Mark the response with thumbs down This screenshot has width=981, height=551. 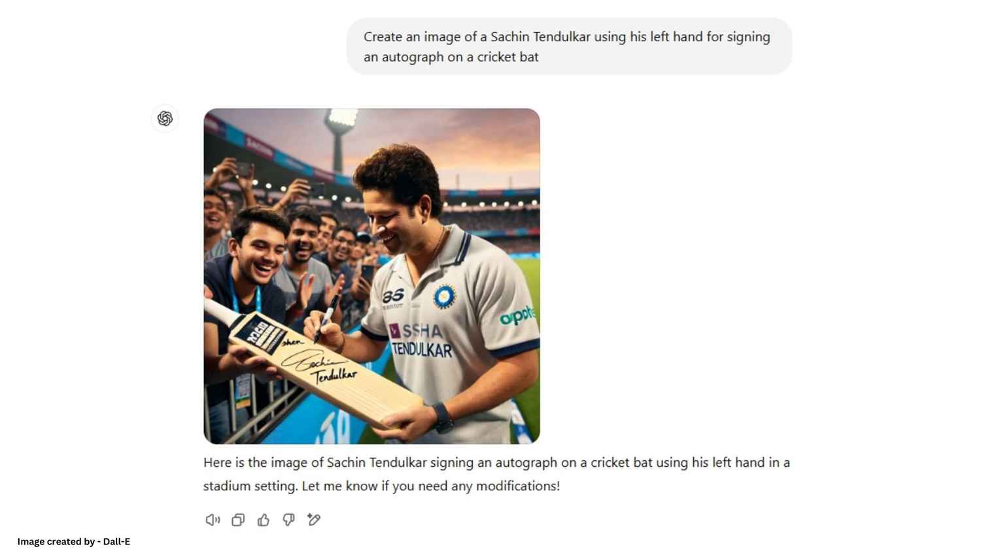288,520
